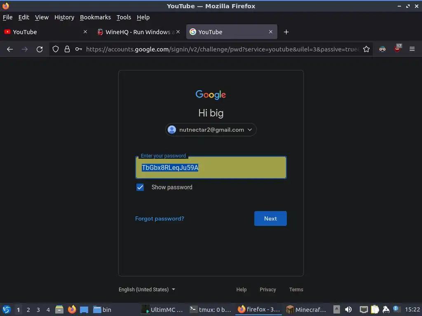Click the Next button

(x=270, y=218)
